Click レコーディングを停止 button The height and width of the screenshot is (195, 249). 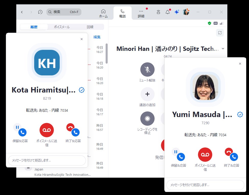coord(147,119)
